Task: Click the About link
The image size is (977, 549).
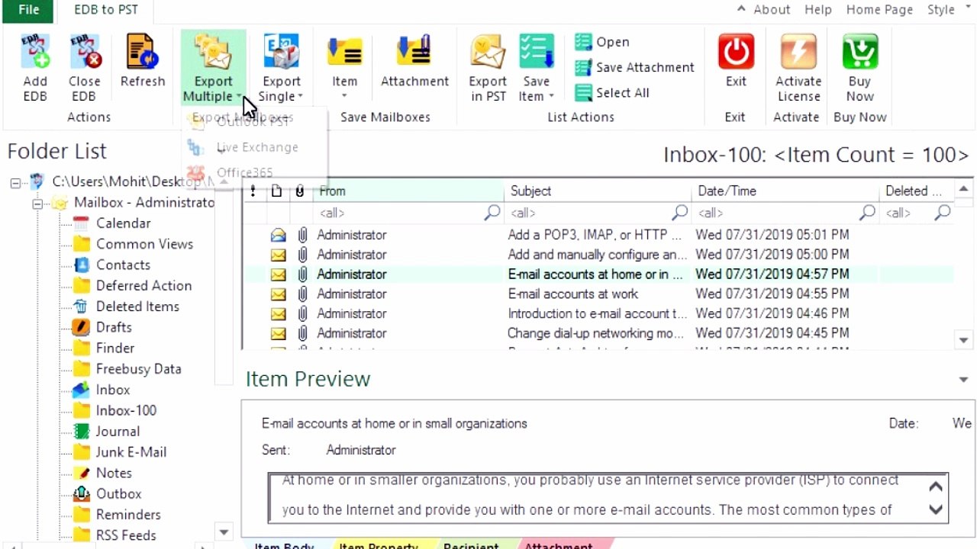Action: click(772, 9)
